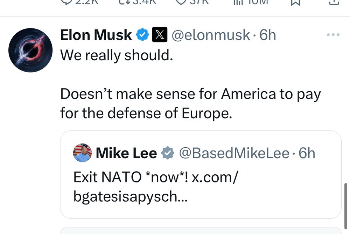Open Elon Musk's black hole avatar
Viewport: 350px width, 234px height.
(30, 50)
